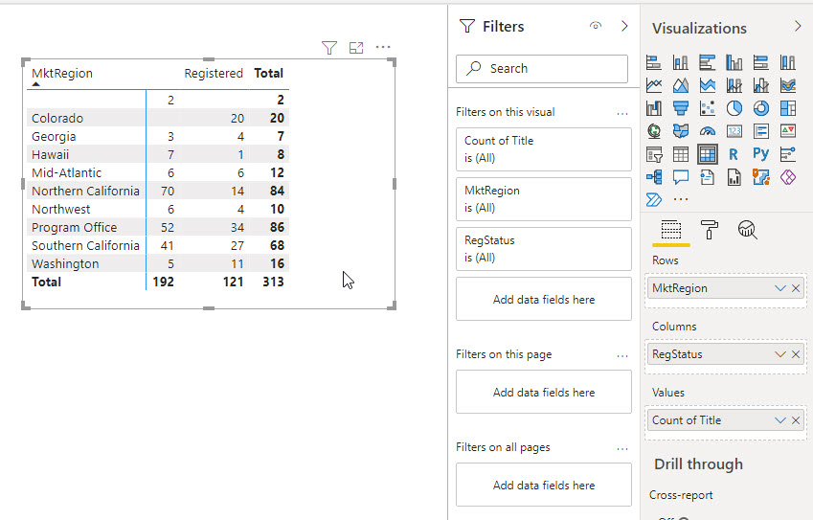Viewport: 813px width, 520px height.
Task: Click Add data fields under page filters
Action: 543,392
